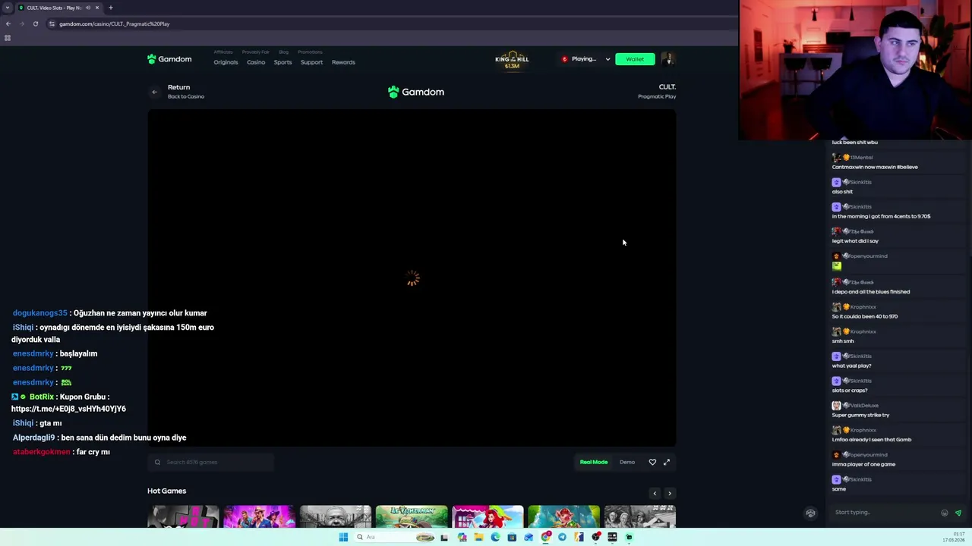Click the 'slots or craps?' chat message
The height and width of the screenshot is (546, 972).
click(849, 391)
